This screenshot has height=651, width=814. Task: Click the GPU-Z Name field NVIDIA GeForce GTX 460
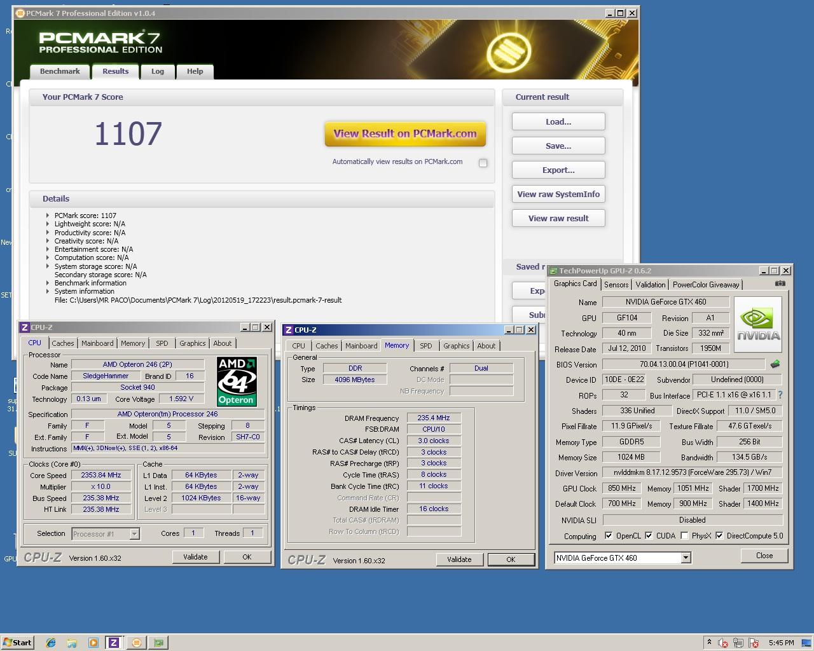666,302
